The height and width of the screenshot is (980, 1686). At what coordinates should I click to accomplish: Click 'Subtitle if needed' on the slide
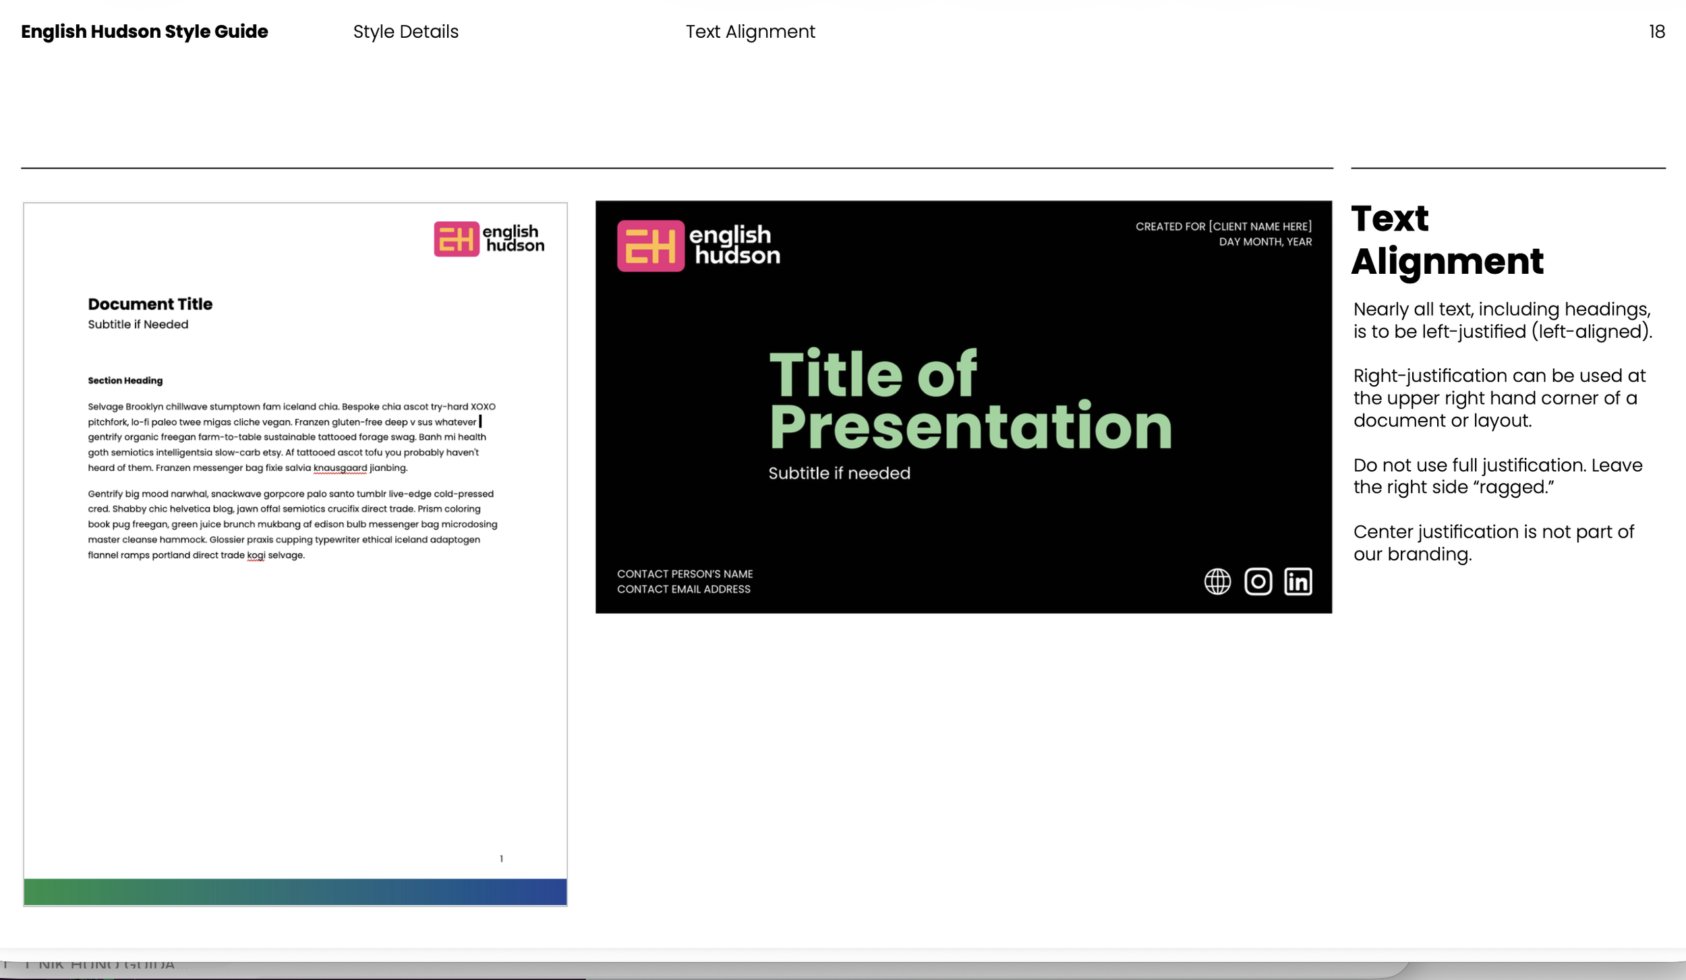[839, 473]
